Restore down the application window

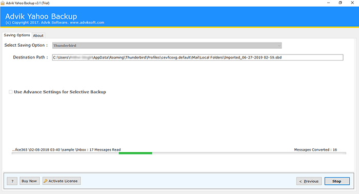point(340,3)
